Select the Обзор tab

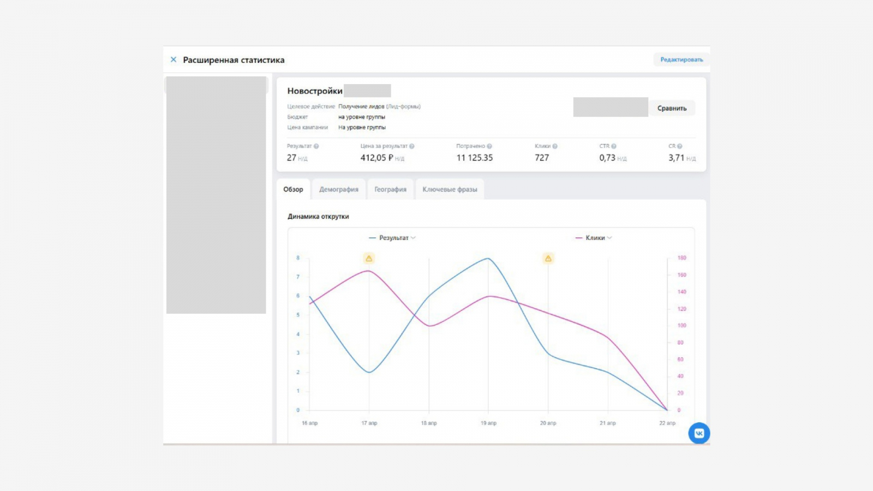click(293, 189)
